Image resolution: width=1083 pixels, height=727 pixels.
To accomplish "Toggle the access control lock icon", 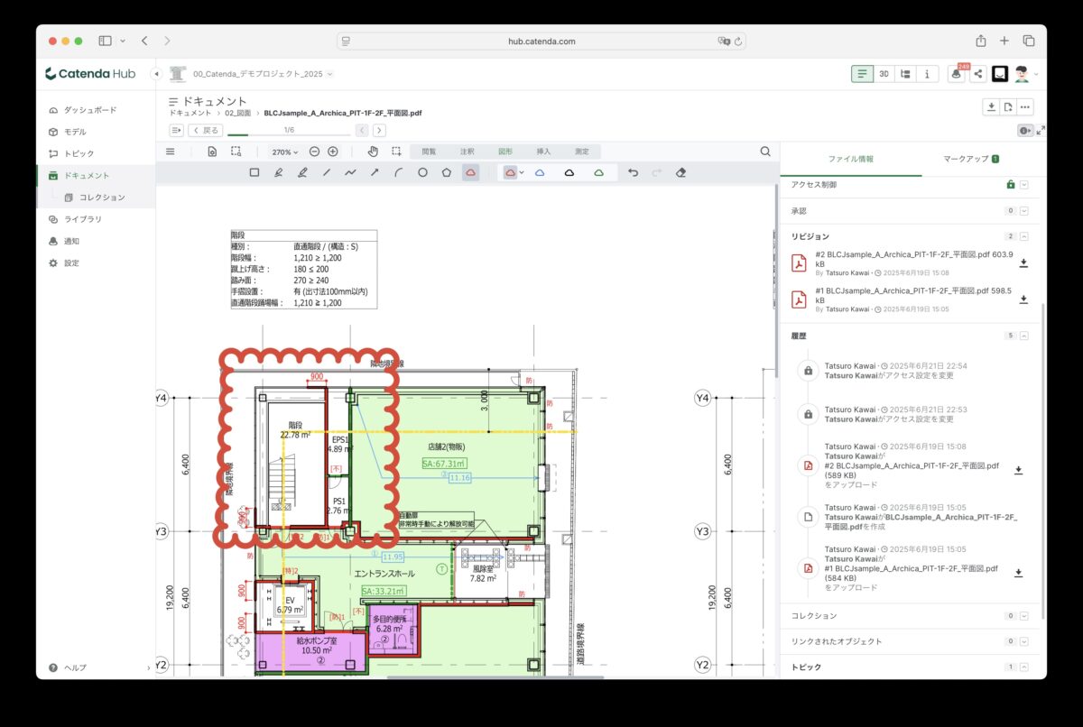I will [1011, 185].
